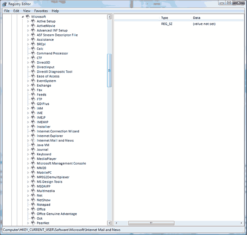Click the BRCpl folder icon
Screen dimensions: 247x235
click(x=33, y=44)
